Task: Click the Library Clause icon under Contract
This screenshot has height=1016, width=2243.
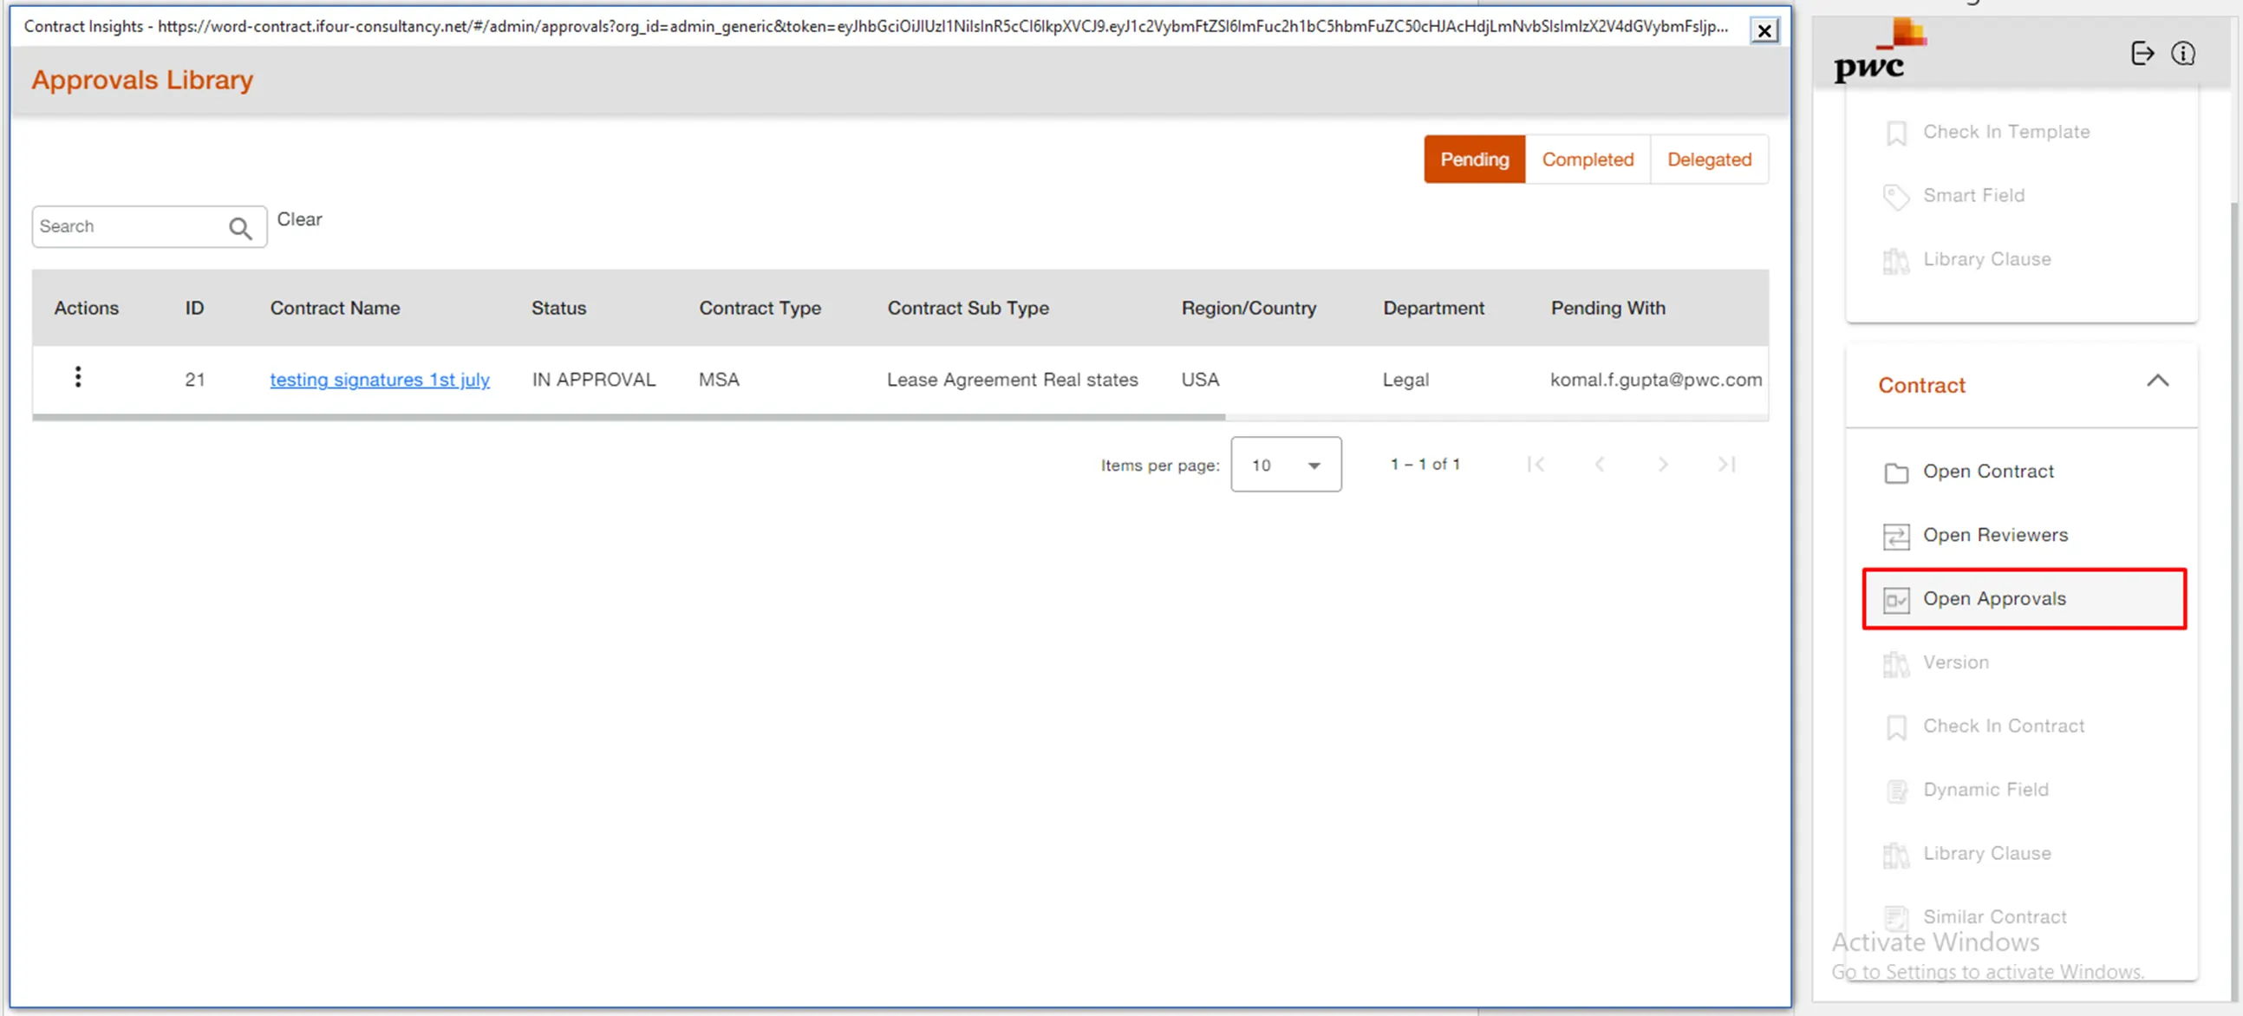Action: click(x=1895, y=854)
